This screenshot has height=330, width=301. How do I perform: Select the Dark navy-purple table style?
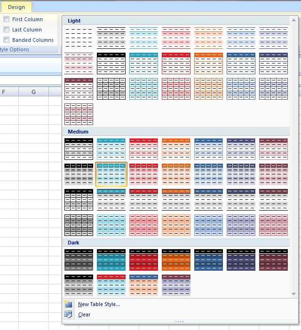241,260
